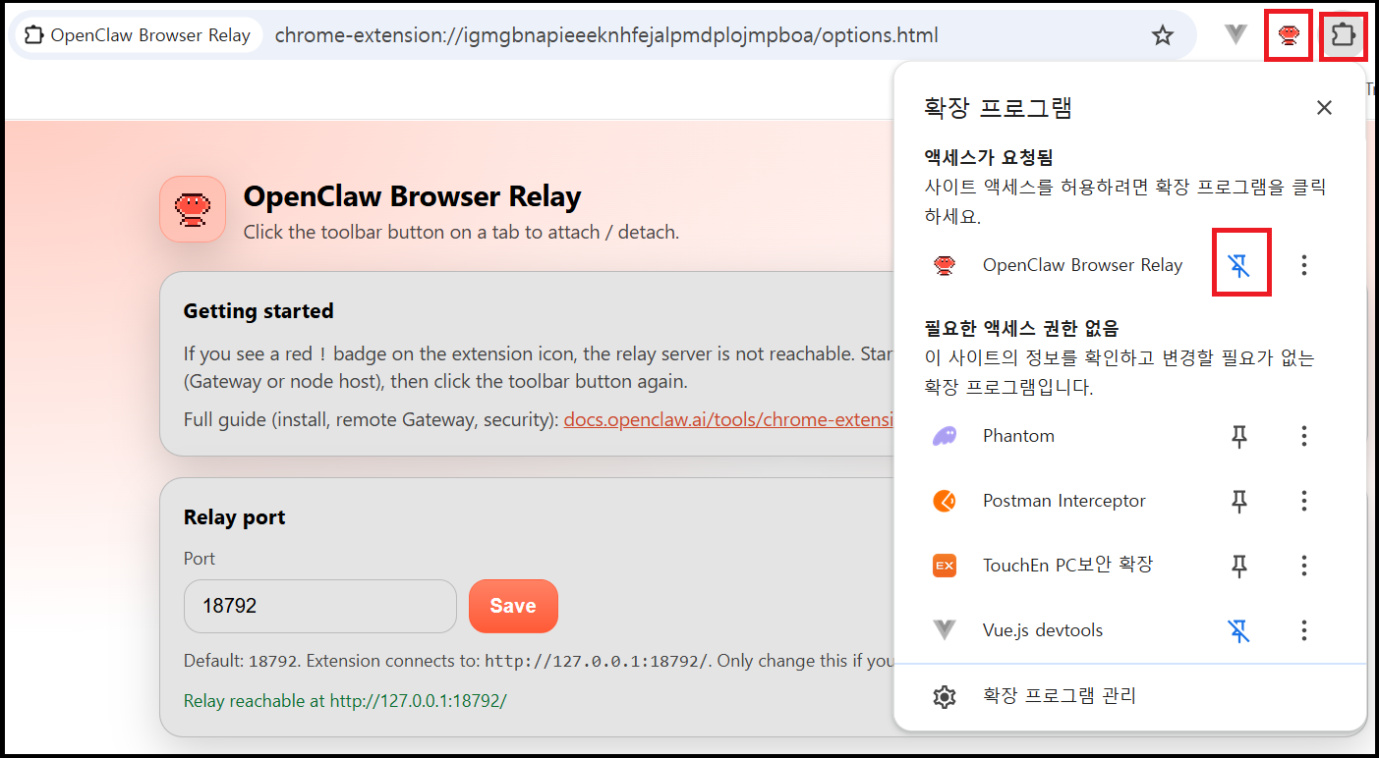Click the address bar URL
Viewport: 1379px width, 758px height.
(x=606, y=36)
